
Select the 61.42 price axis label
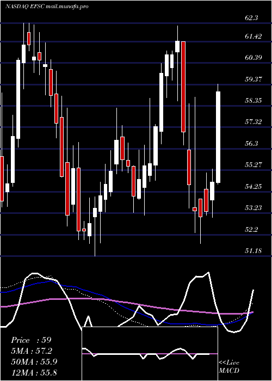254,36
